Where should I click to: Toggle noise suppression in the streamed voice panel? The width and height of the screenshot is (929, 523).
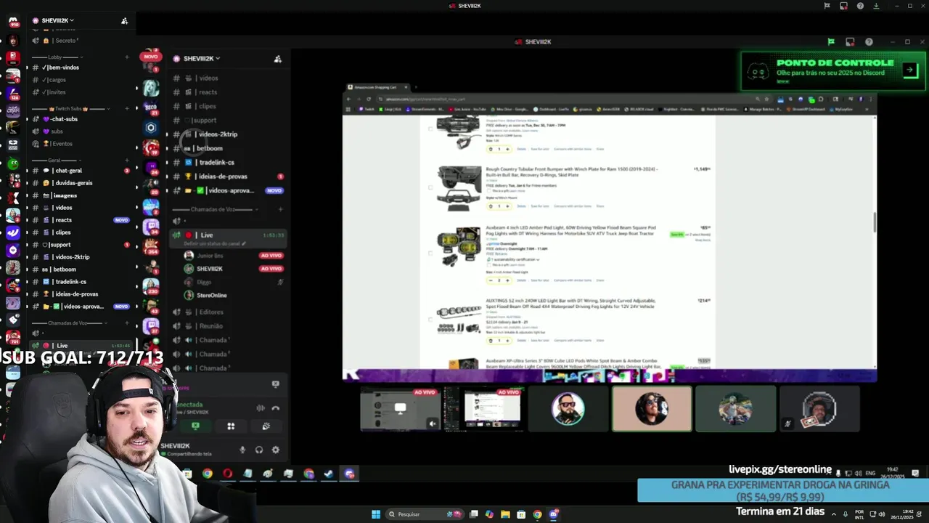[x=260, y=408]
